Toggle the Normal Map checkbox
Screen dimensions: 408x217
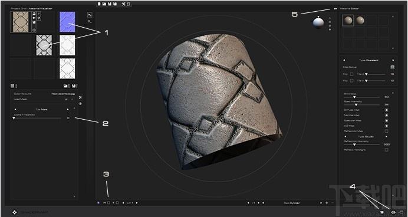click(x=387, y=115)
